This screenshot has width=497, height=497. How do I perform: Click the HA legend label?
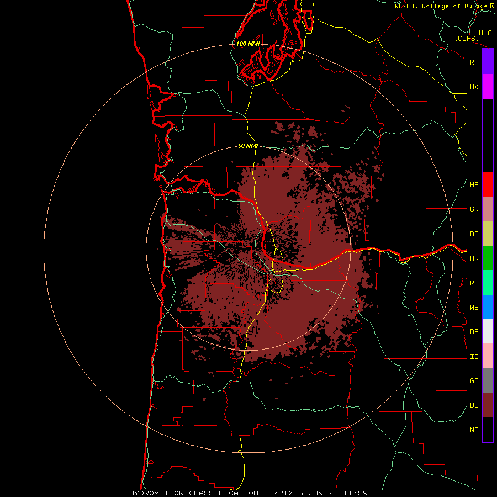pyautogui.click(x=474, y=184)
